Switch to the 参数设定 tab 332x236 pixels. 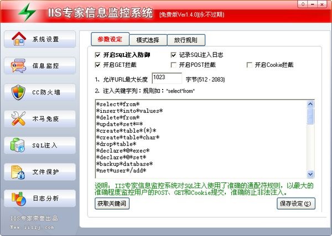click(110, 39)
